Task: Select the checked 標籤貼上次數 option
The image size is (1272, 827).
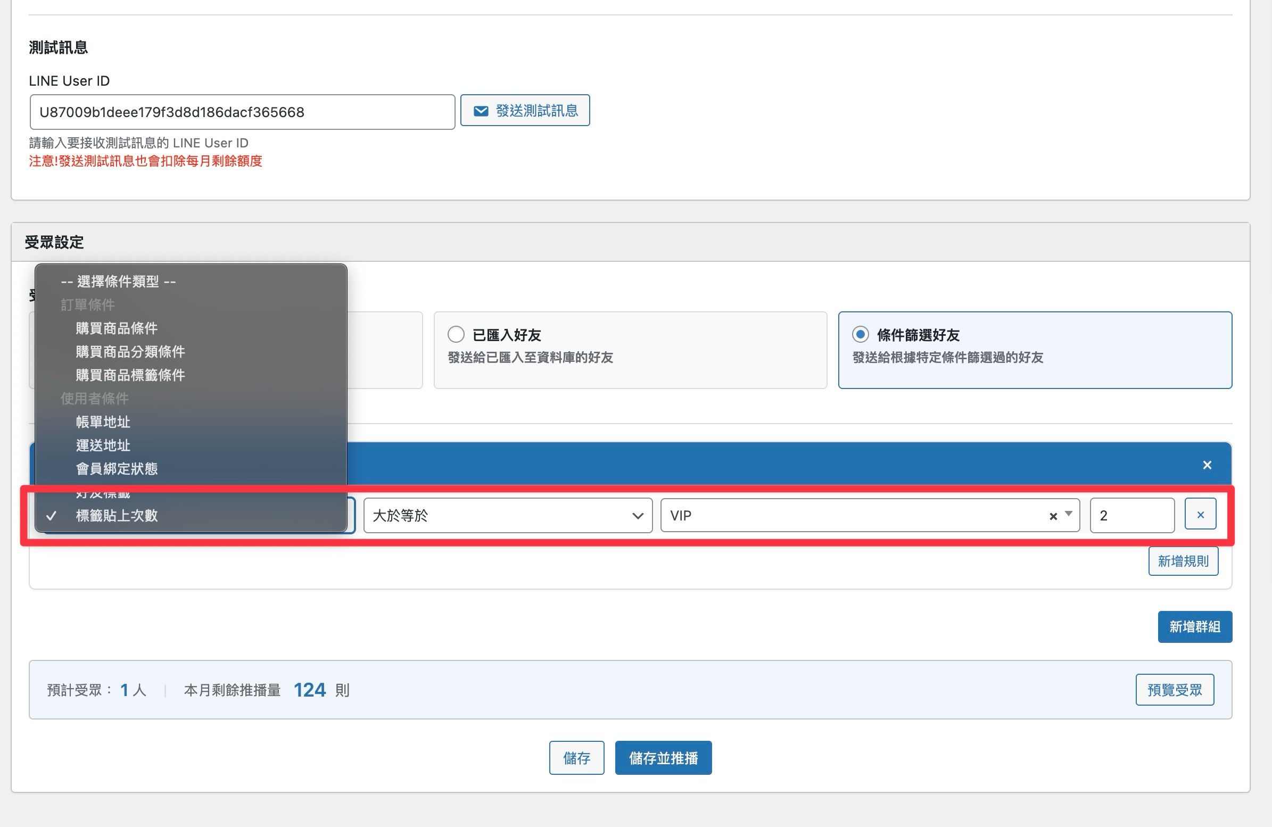Action: (117, 516)
